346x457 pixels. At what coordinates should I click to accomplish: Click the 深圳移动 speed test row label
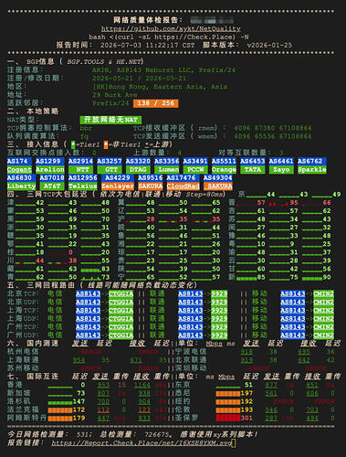(x=191, y=368)
